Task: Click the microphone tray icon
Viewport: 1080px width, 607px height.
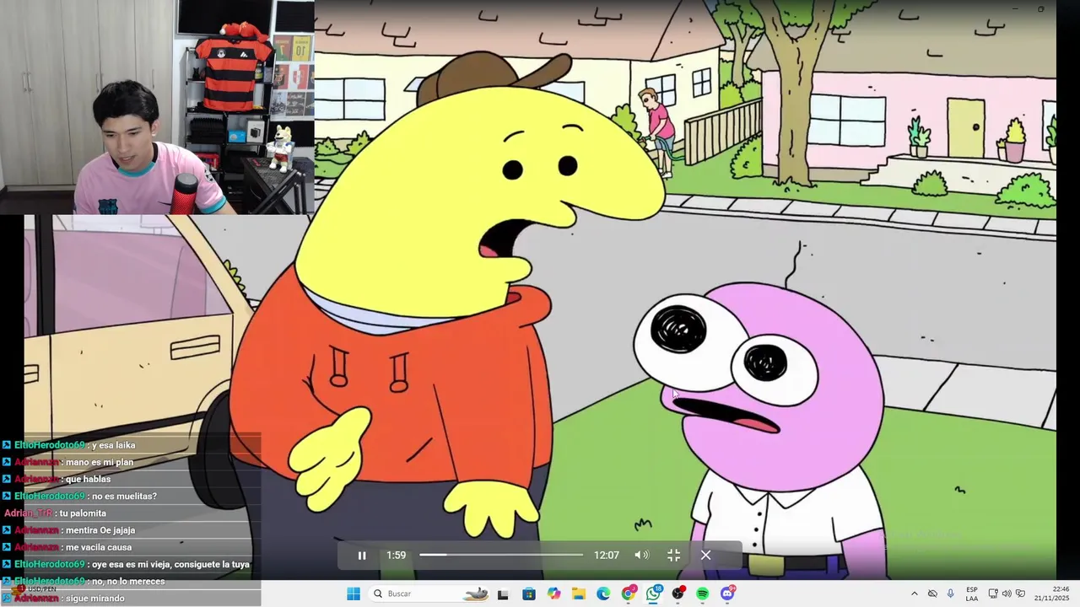Action: click(x=951, y=594)
